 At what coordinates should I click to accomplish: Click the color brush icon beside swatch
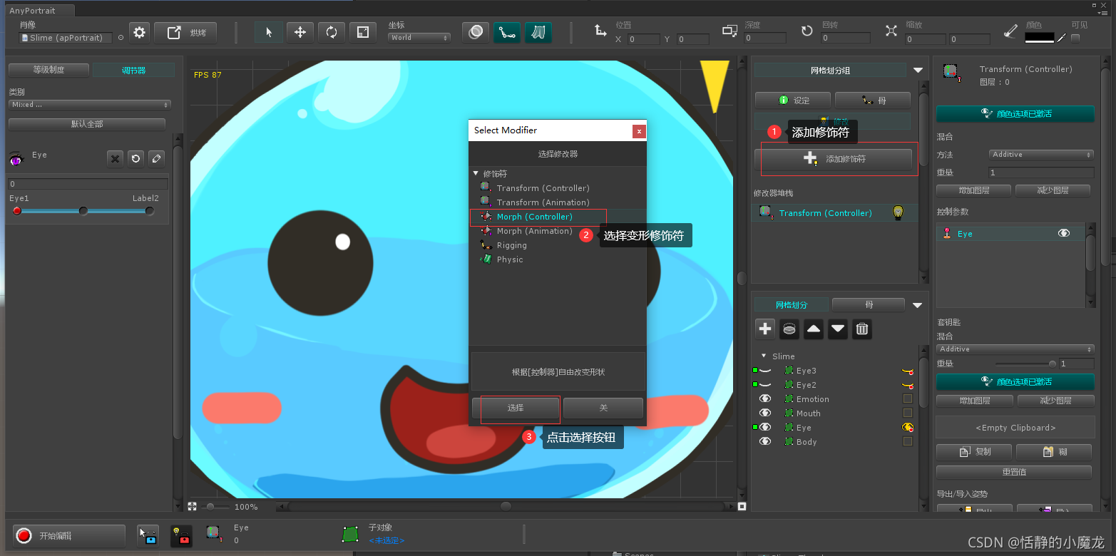[1011, 32]
